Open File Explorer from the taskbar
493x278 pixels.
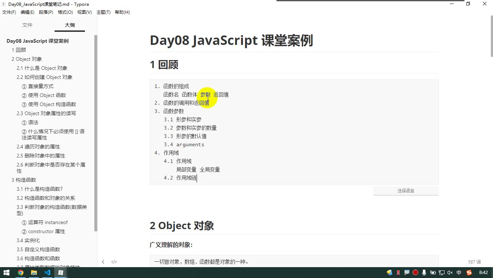coord(34,273)
